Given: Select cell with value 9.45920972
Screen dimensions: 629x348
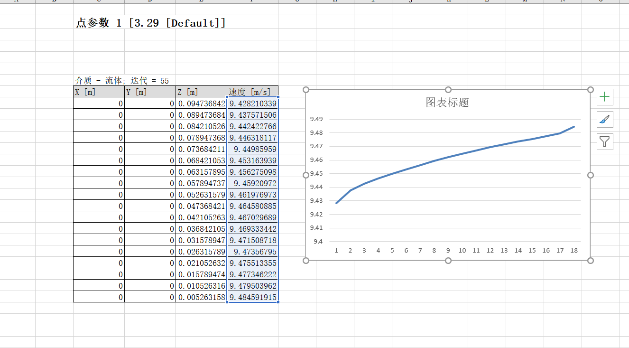Looking at the screenshot, I should [x=252, y=183].
